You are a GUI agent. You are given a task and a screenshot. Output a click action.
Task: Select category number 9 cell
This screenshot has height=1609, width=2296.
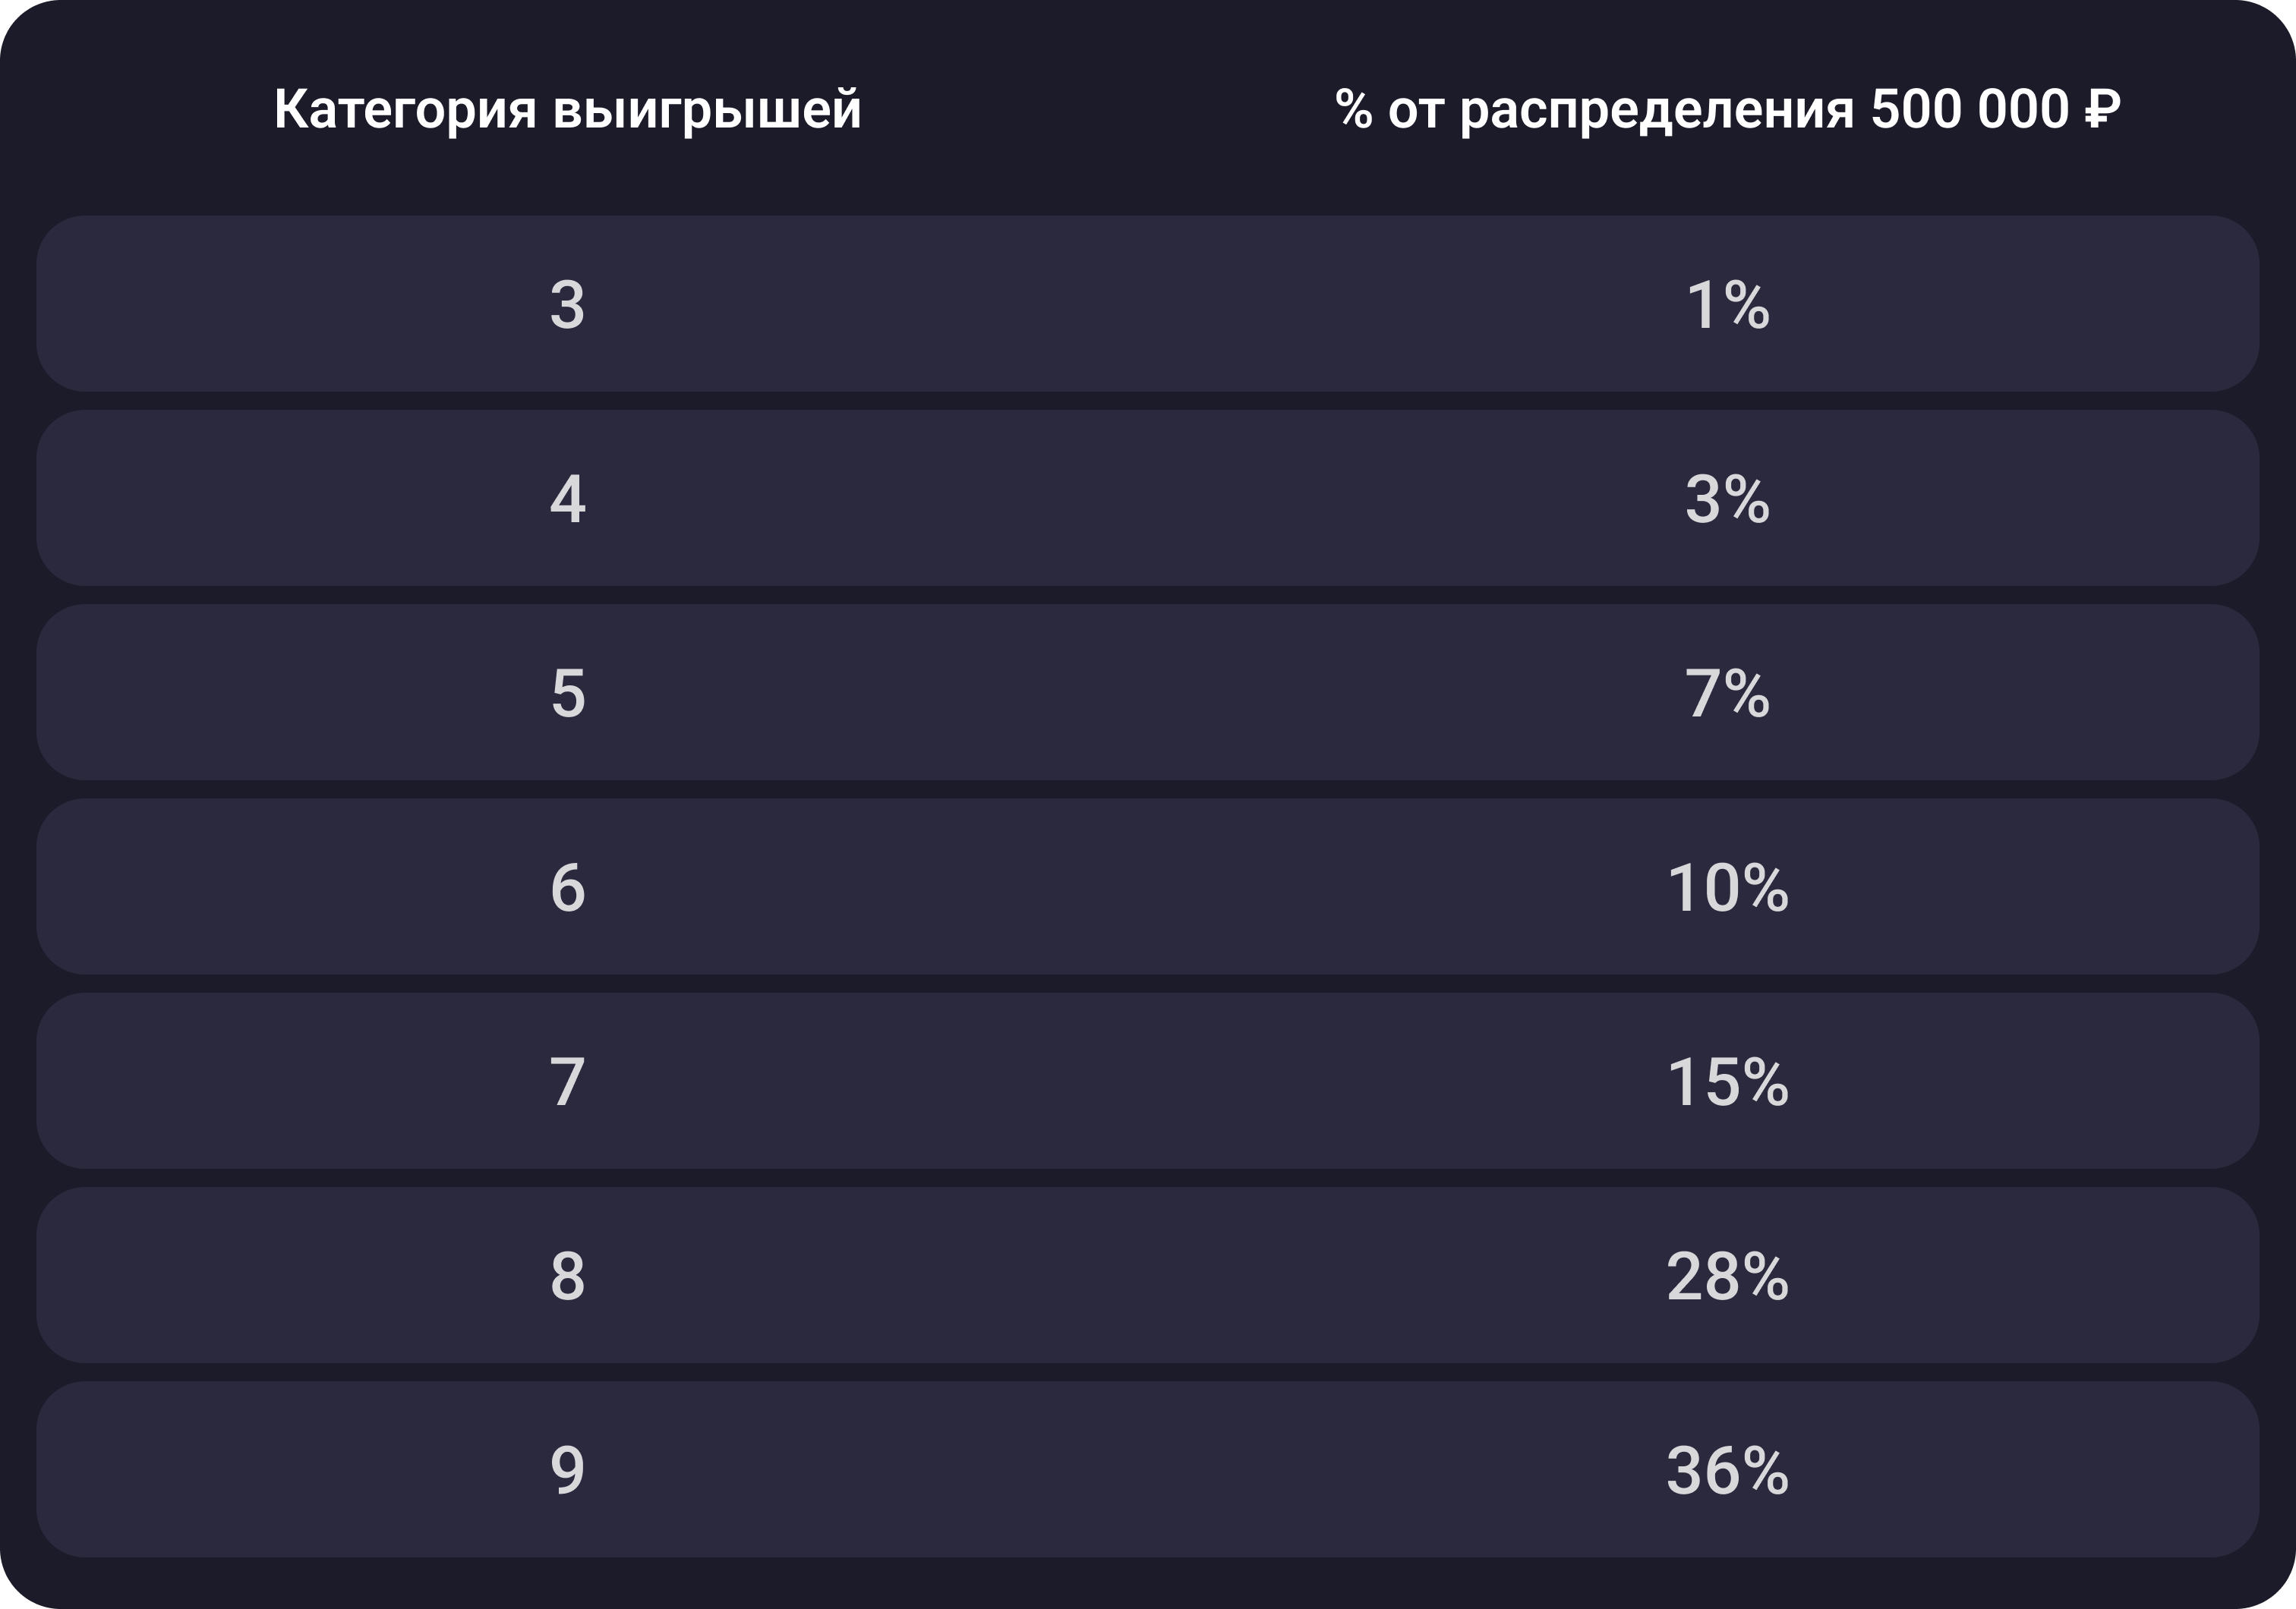[567, 1470]
